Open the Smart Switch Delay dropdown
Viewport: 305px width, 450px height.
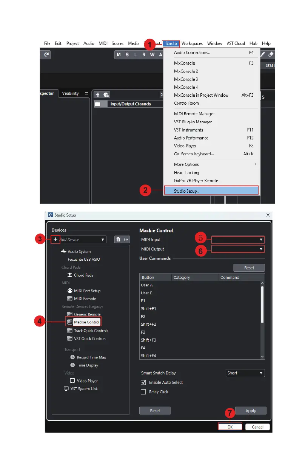[x=245, y=373]
